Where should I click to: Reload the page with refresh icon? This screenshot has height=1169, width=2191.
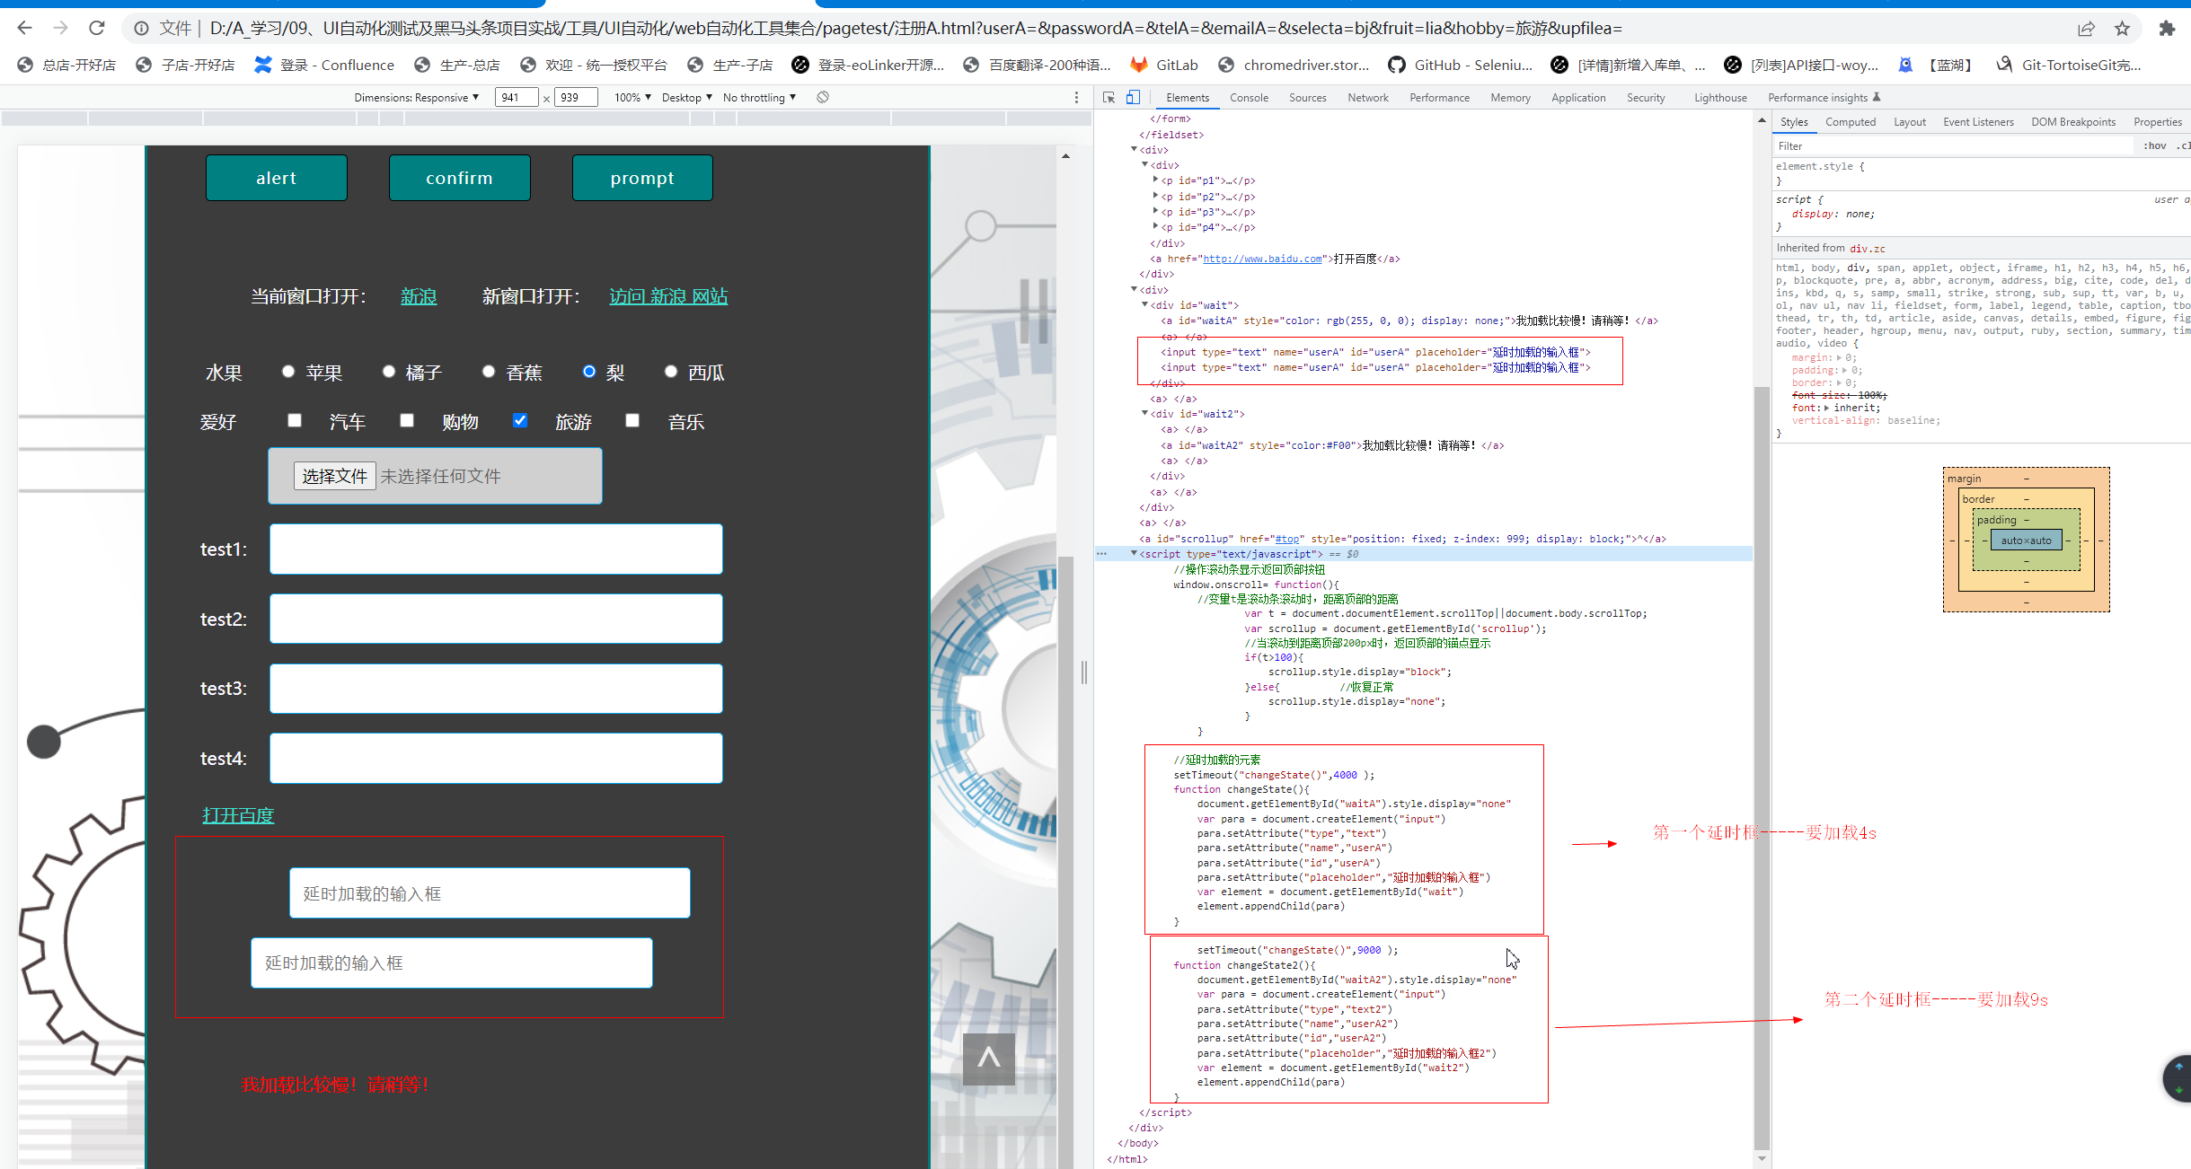(x=96, y=28)
